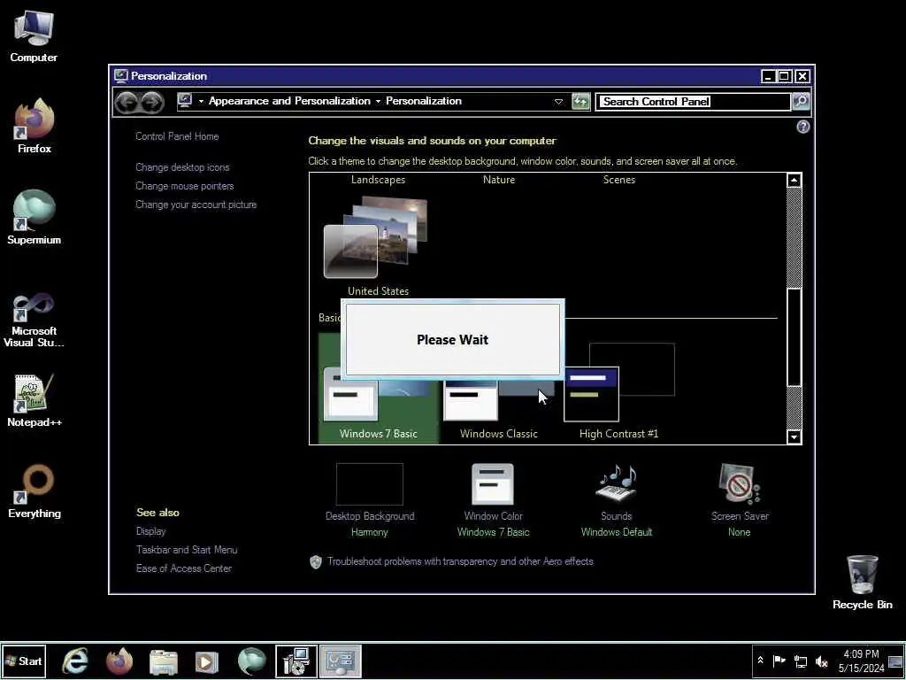Open Action Center flag tray icon
906x680 pixels.
pyautogui.click(x=779, y=661)
